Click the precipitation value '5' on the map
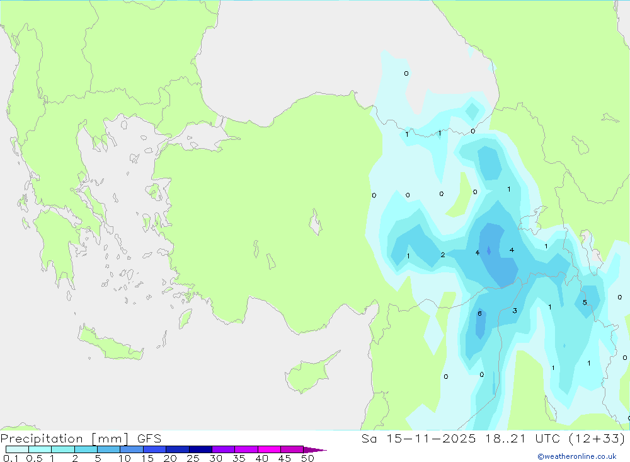 point(585,303)
